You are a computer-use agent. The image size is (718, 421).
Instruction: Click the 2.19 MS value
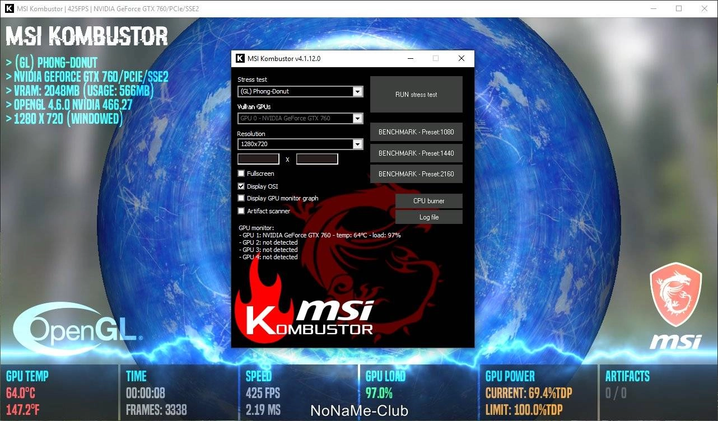263,410
